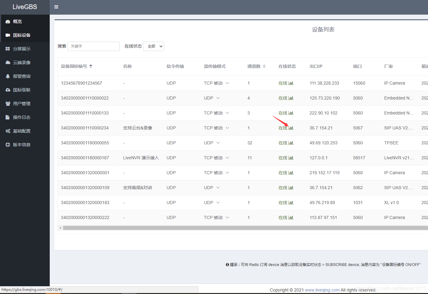Open status chart icon for device 34020000001320000183
Image resolution: width=428 pixels, height=294 pixels.
[291, 203]
